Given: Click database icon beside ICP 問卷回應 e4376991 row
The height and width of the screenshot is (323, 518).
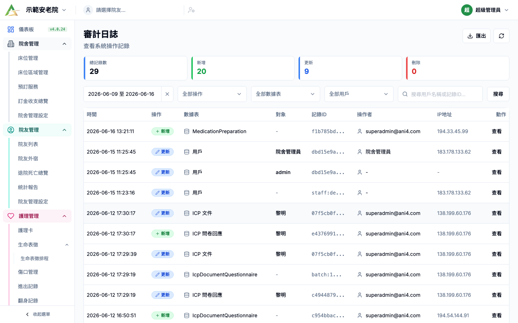Looking at the screenshot, I should (x=187, y=234).
